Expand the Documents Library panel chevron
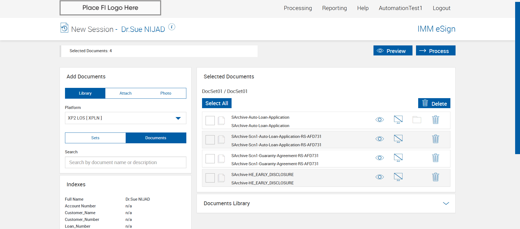Image resolution: width=520 pixels, height=229 pixels. [446, 203]
